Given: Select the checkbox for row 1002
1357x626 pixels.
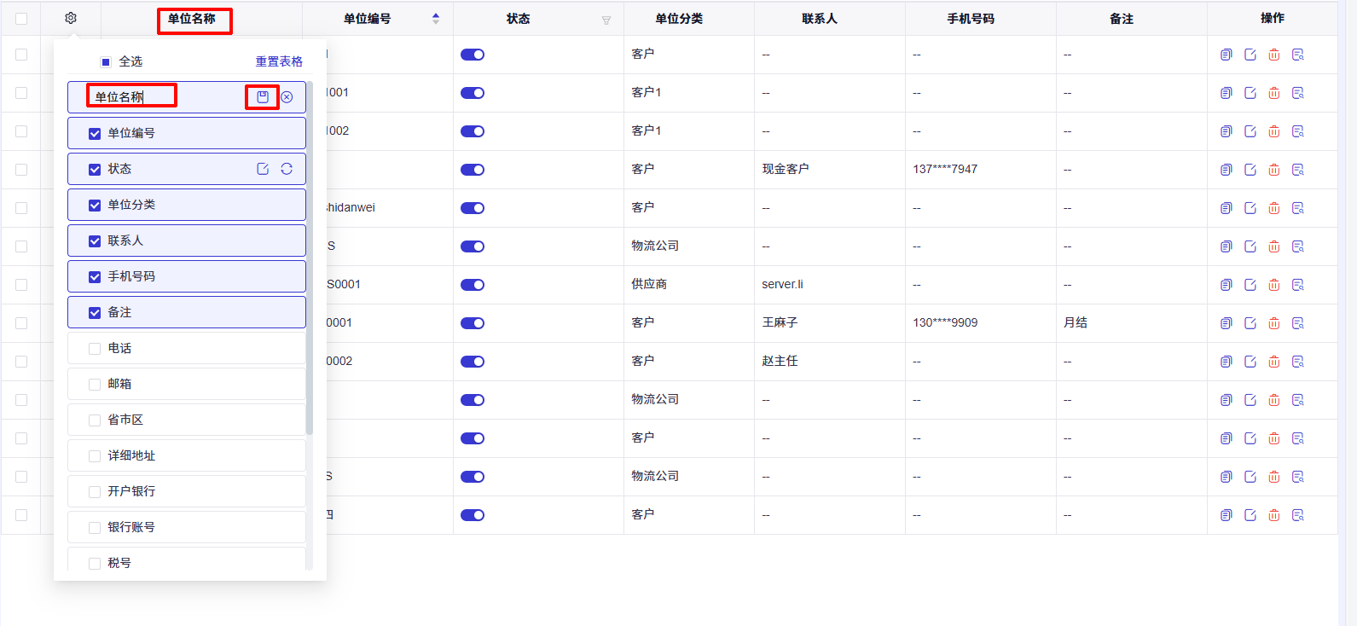Looking at the screenshot, I should 21,131.
